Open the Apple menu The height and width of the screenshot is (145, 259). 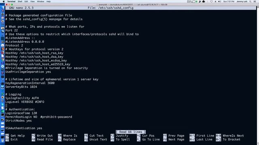pos(4,2)
